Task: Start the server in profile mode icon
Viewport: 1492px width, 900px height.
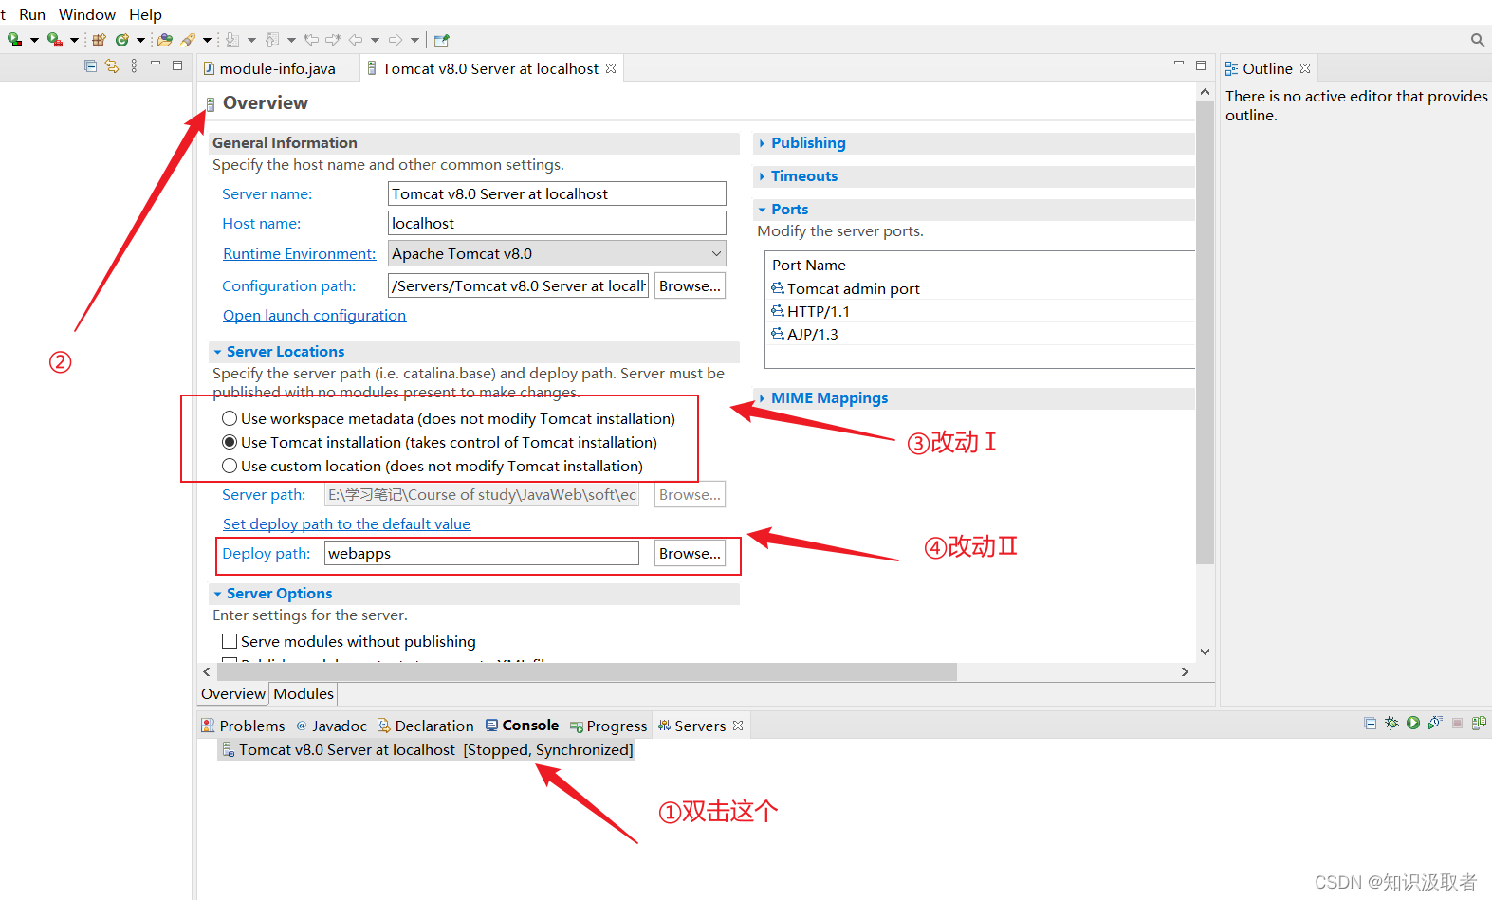Action: [x=1435, y=723]
